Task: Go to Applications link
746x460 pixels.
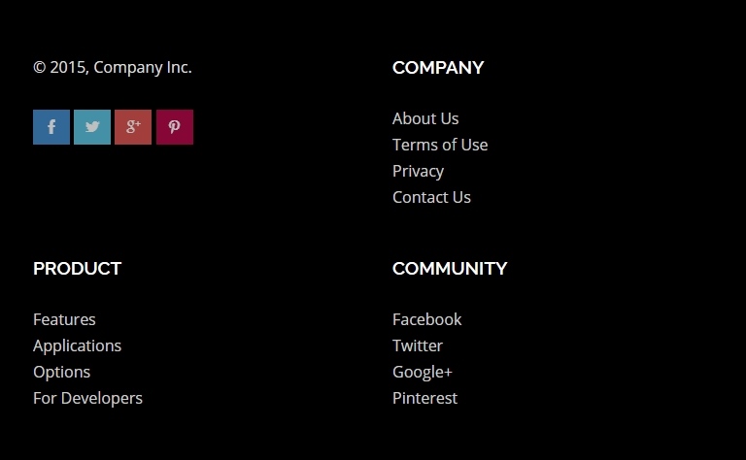Action: [77, 345]
